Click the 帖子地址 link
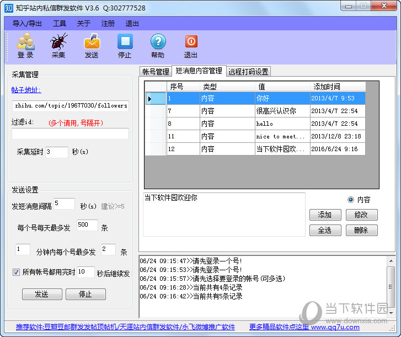The image size is (401, 337). coord(26,90)
